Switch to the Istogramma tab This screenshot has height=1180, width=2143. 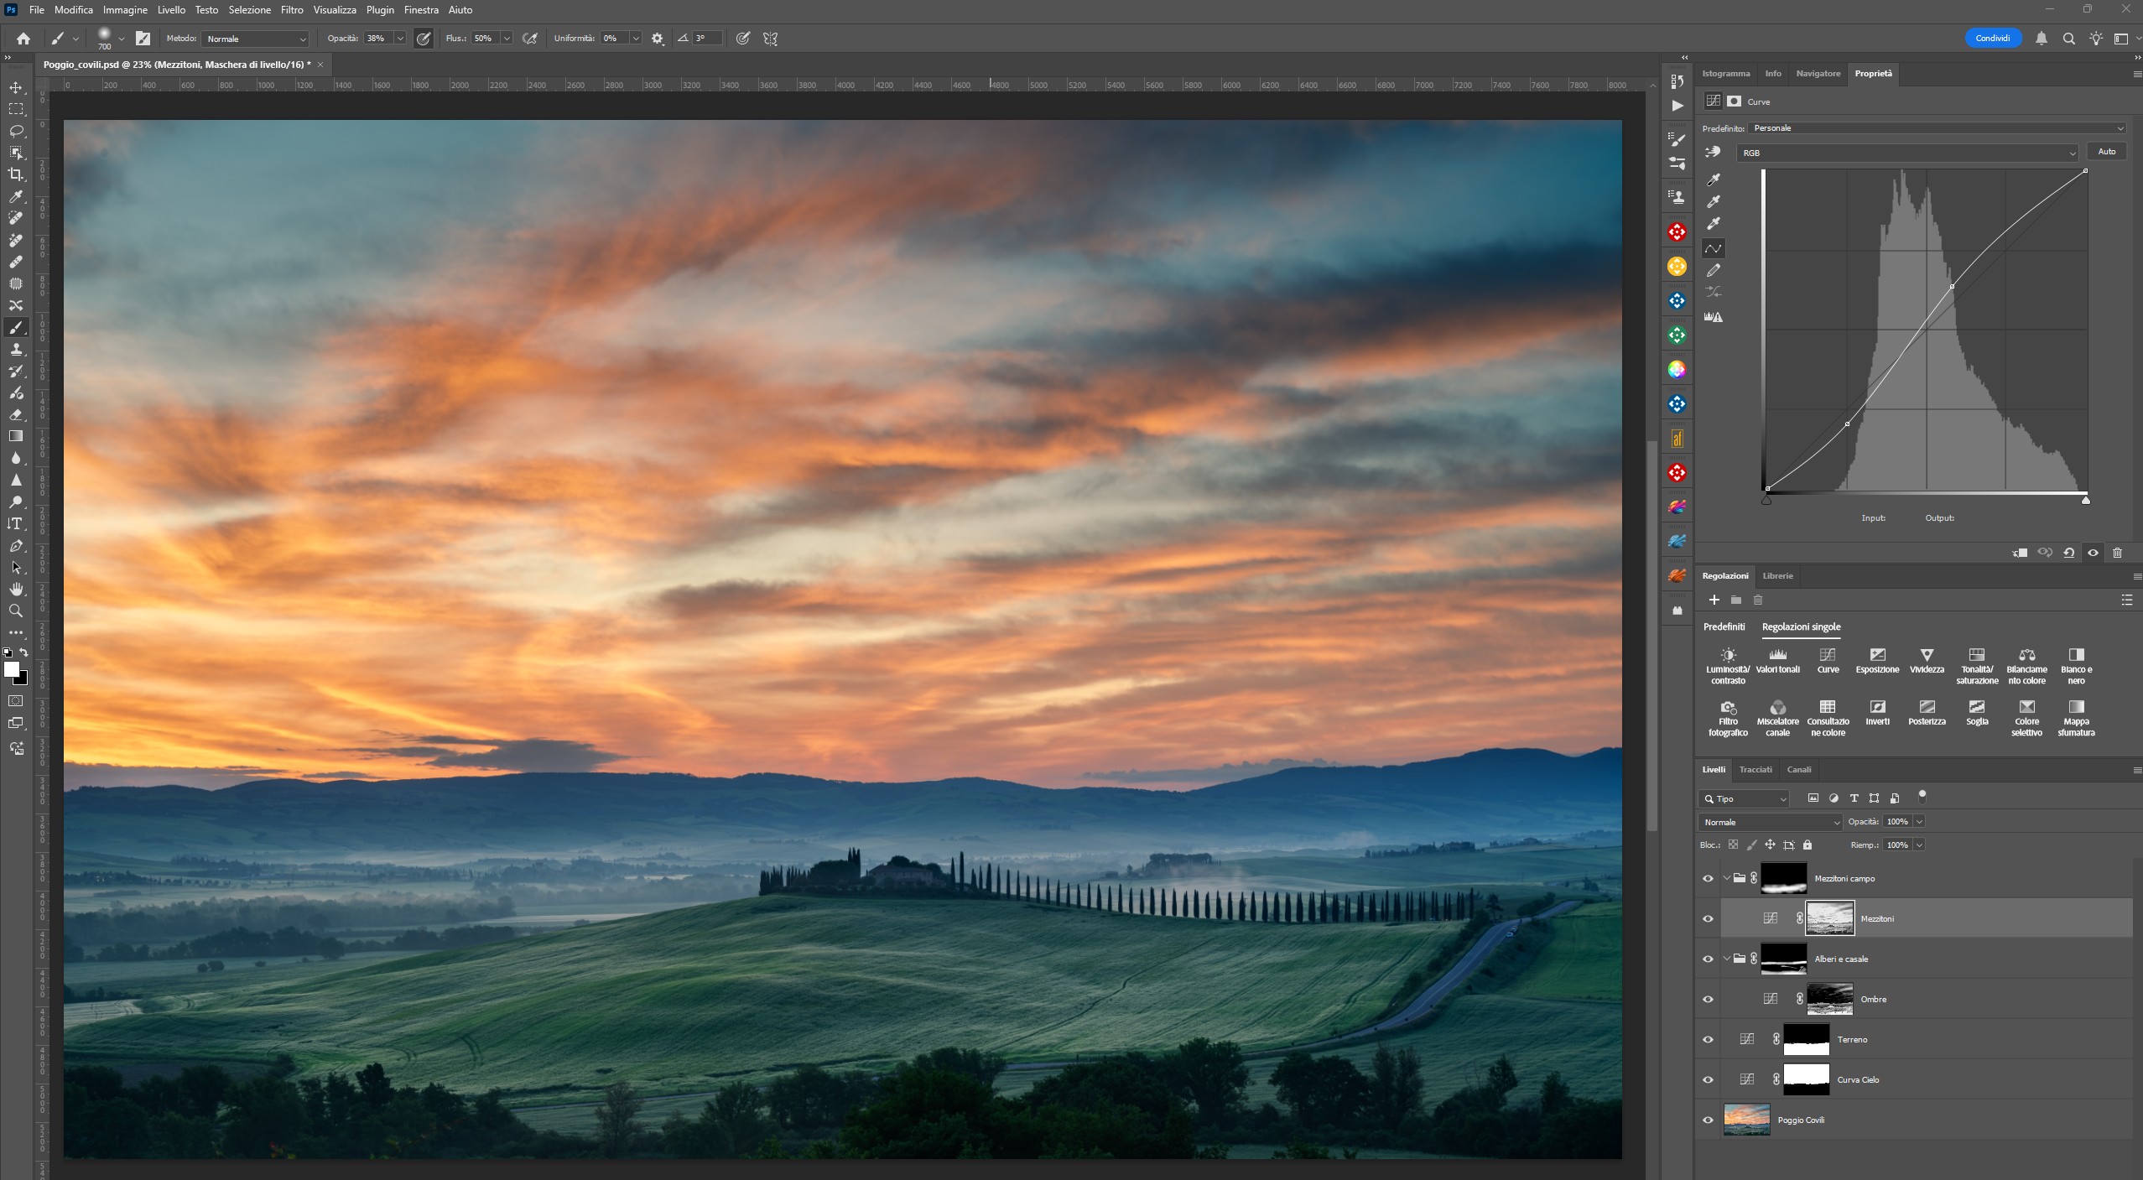point(1725,74)
